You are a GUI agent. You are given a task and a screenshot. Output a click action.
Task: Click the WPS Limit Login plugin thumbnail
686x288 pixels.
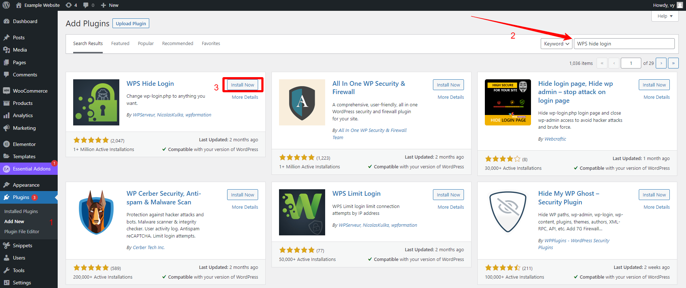(302, 212)
